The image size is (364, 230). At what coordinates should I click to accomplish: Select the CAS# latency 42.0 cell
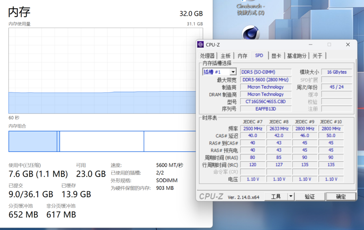[x=279, y=135]
